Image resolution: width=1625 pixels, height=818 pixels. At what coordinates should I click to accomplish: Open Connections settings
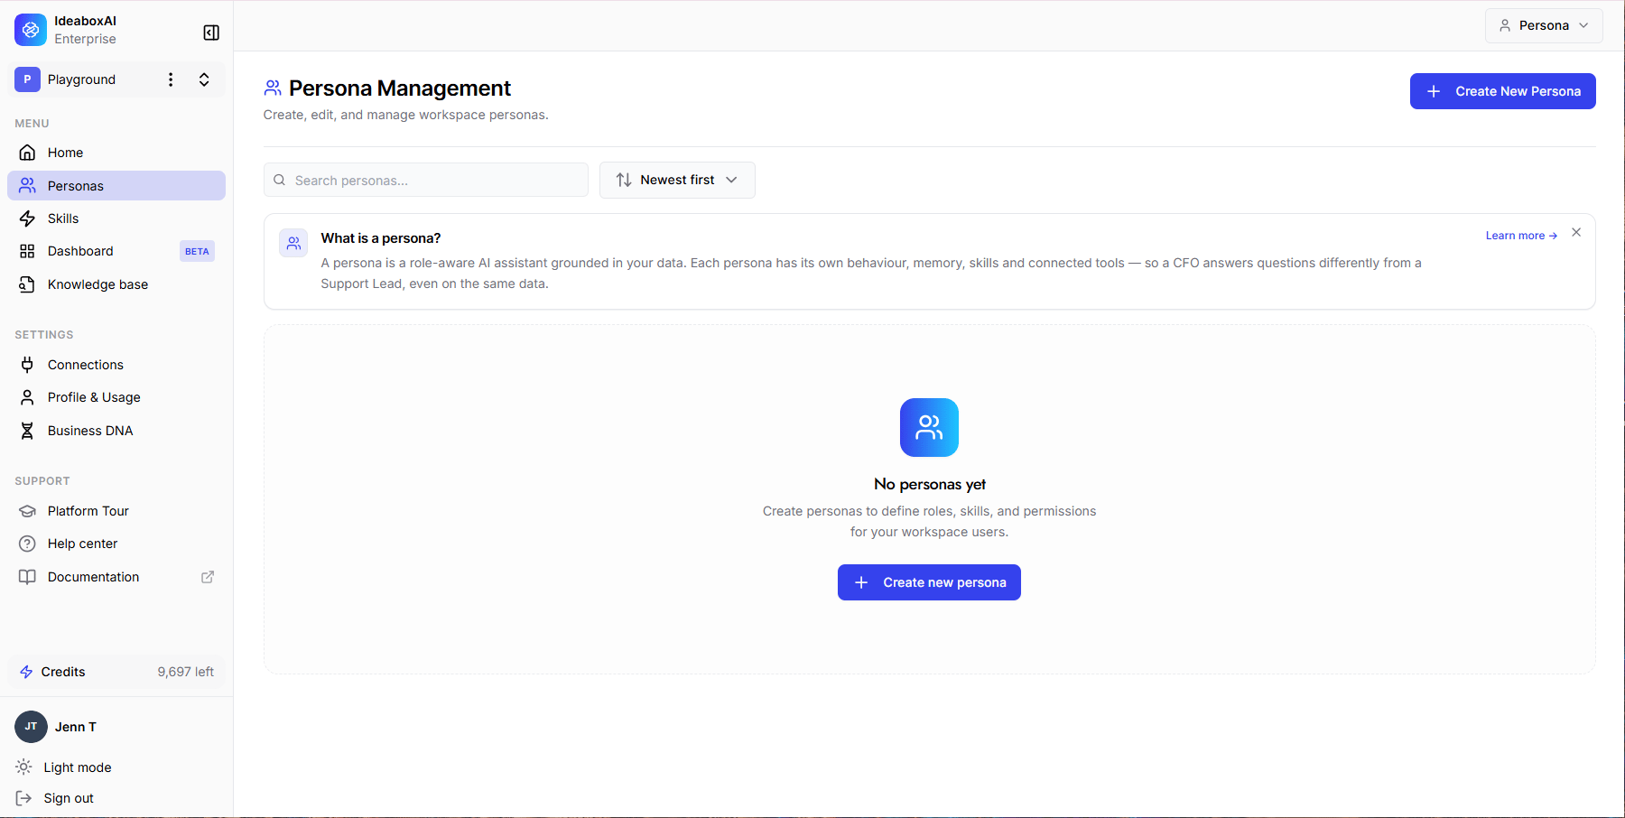click(116, 365)
